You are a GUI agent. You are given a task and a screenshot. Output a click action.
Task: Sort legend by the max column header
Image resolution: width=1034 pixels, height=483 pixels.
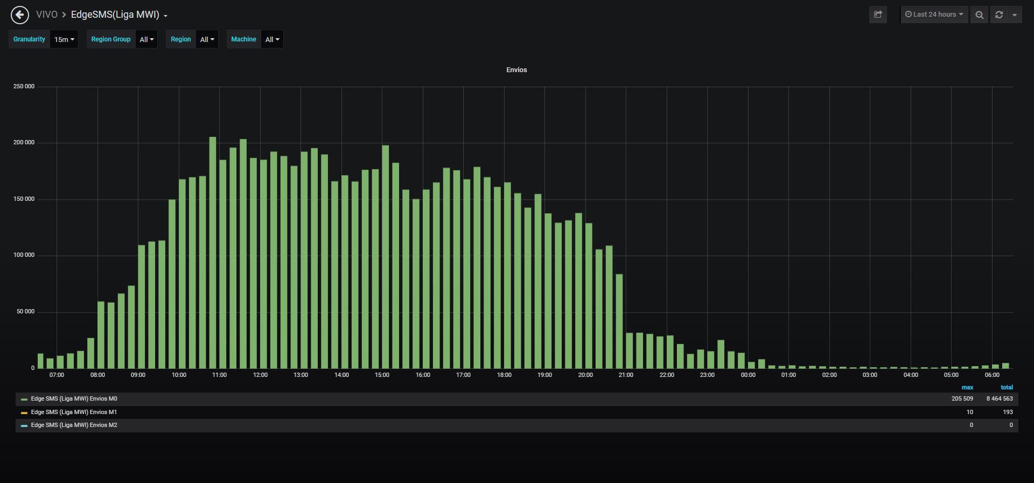coord(967,388)
